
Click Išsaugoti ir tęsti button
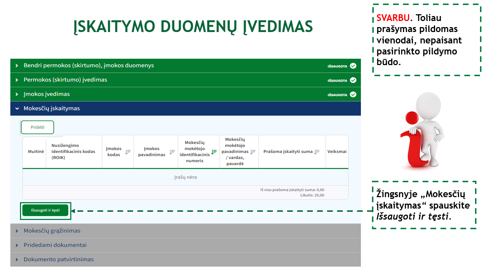[45, 210]
